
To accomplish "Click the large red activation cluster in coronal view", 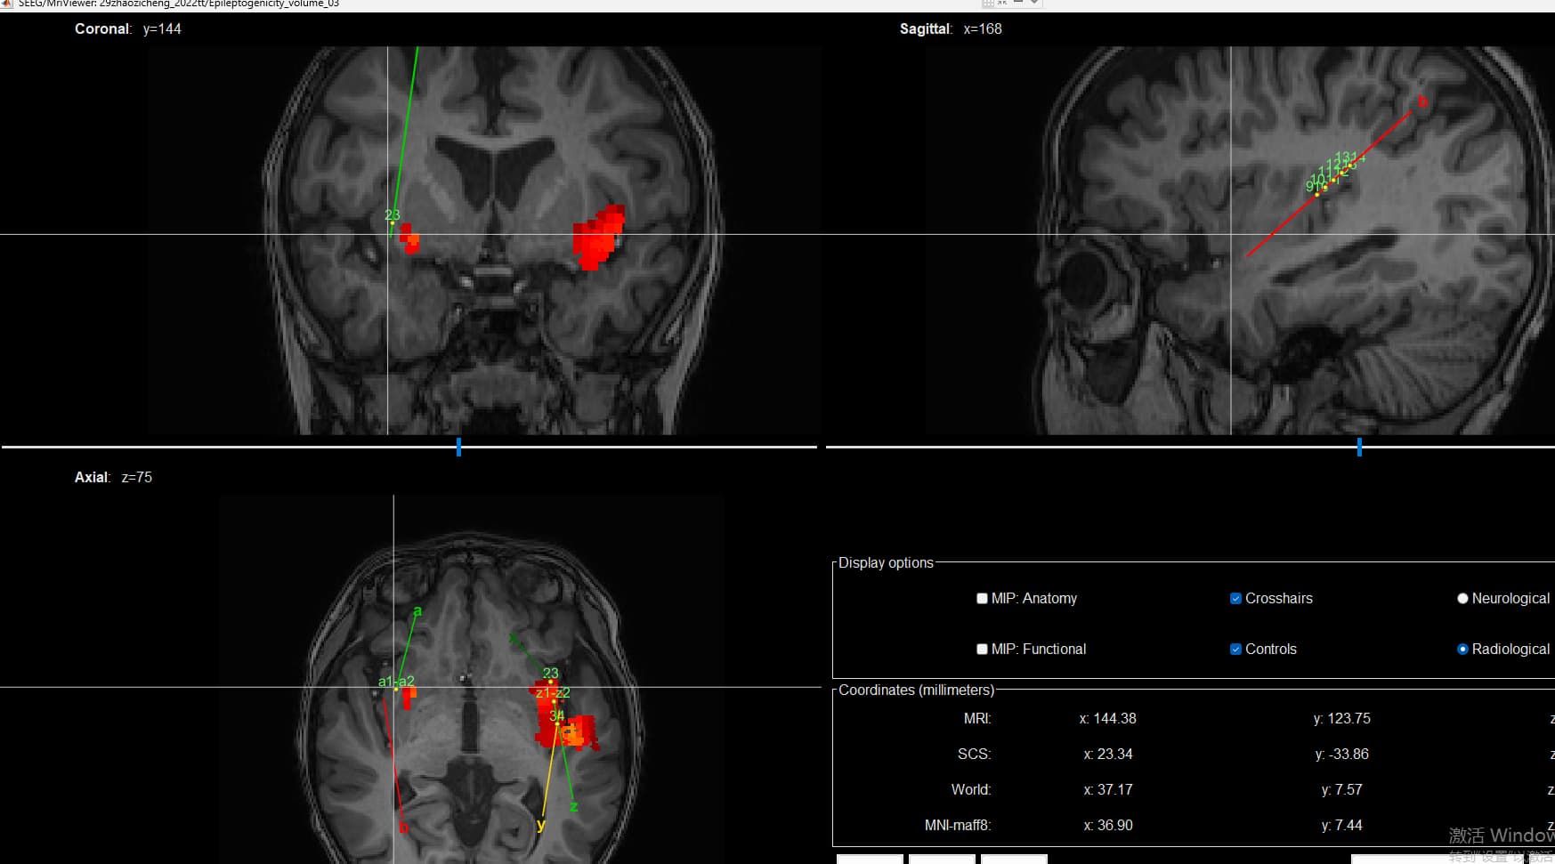I will [598, 238].
